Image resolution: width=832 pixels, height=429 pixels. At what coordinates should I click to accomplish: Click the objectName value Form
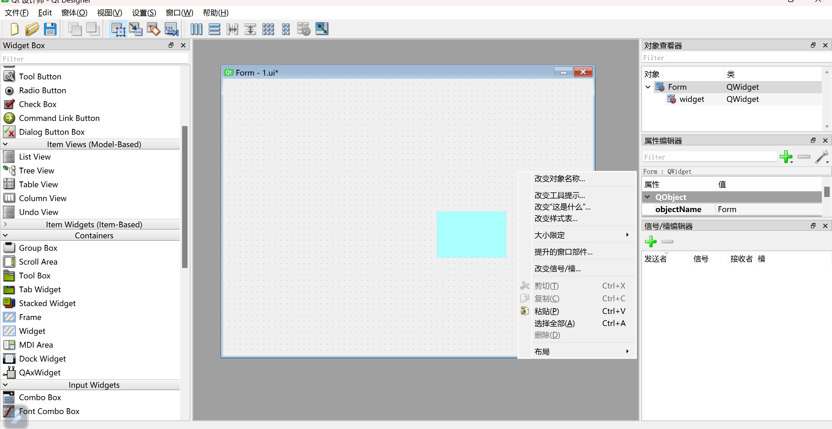point(768,209)
